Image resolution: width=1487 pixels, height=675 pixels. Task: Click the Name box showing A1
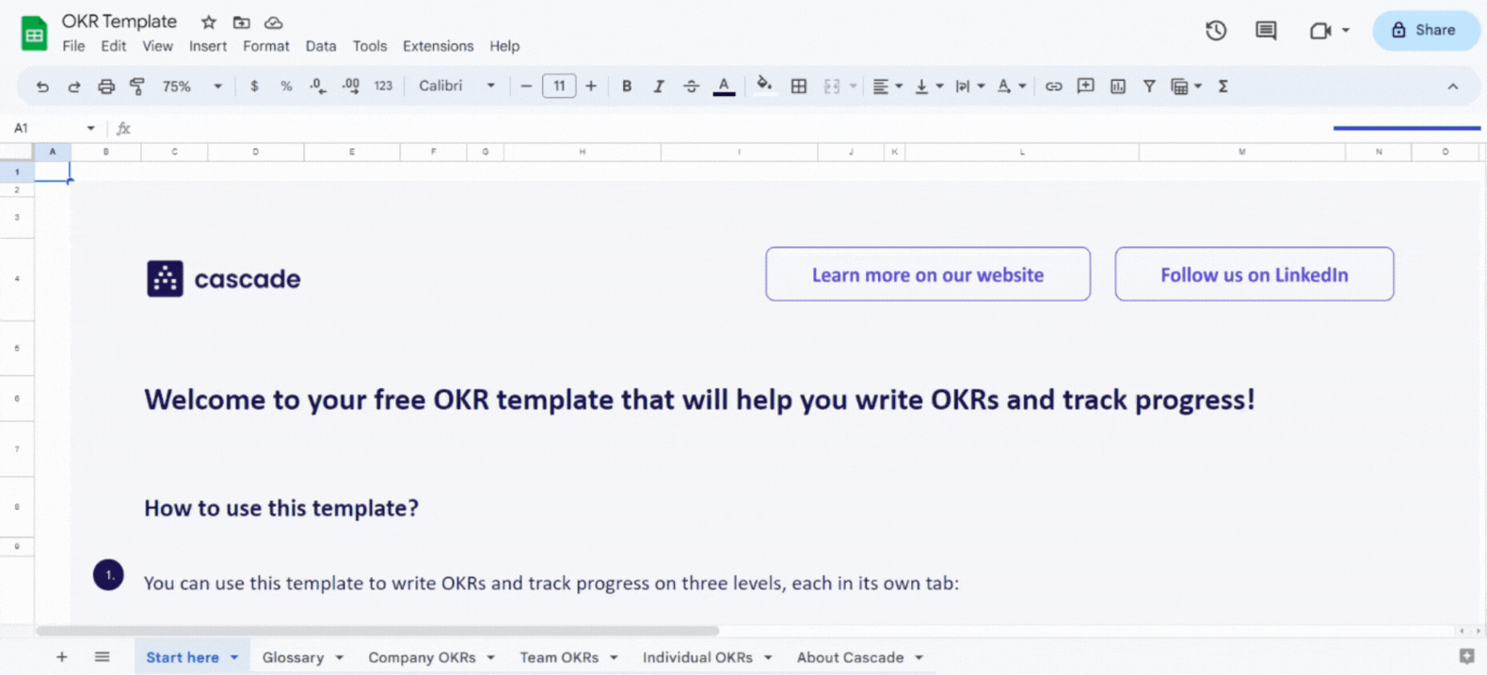[x=55, y=128]
